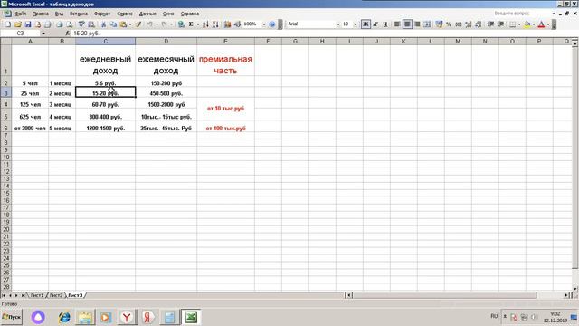Click the vertical scrollbar track
Viewport: 579px width, 326px height.
pos(574,277)
